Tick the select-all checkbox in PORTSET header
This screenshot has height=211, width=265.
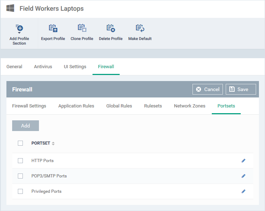coord(20,143)
